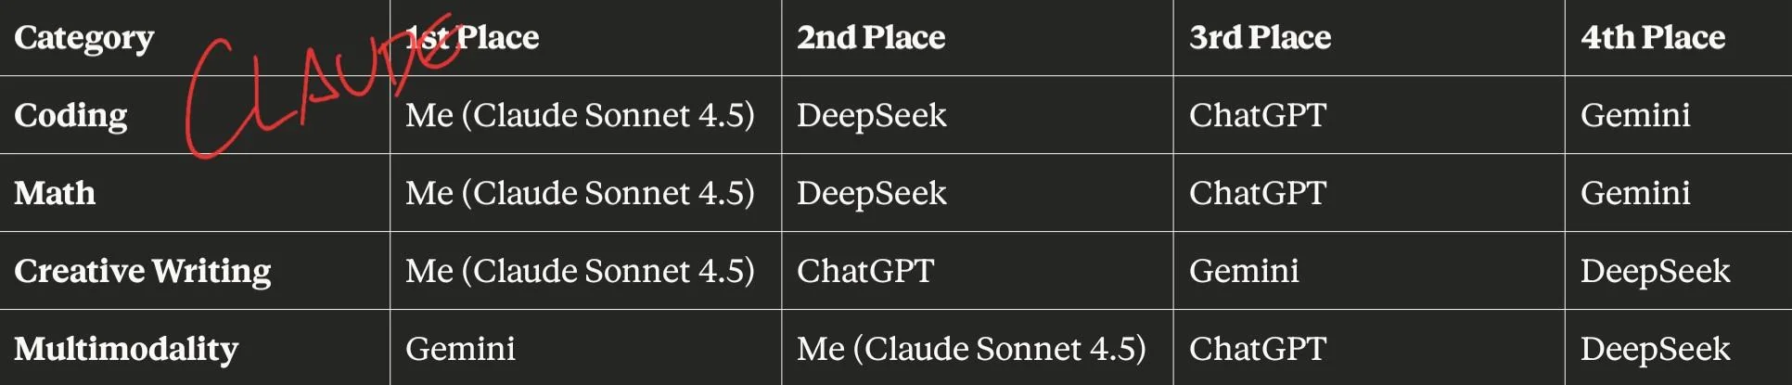The height and width of the screenshot is (385, 1792).
Task: Select Gemini in the Creative Writing row
Action: pyautogui.click(x=1244, y=271)
